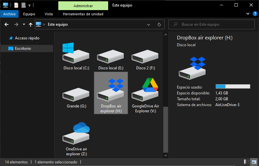
Task: Open the Help question mark icon
Action: (254, 14)
